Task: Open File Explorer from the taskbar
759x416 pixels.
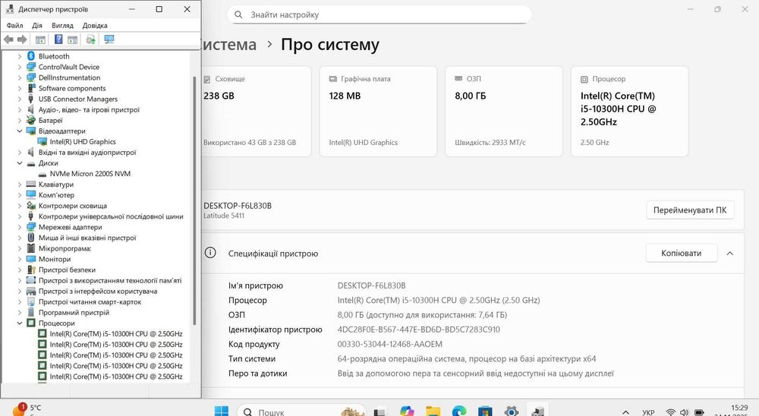Action: tap(433, 411)
